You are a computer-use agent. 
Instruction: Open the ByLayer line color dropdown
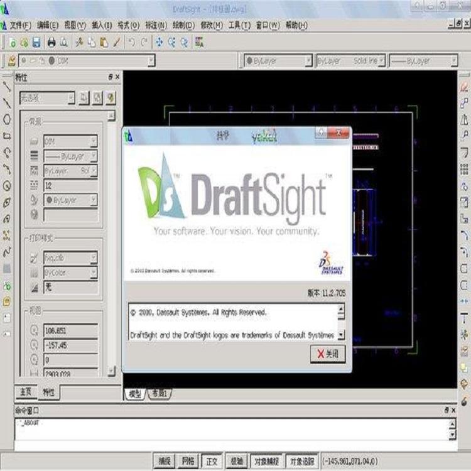[x=308, y=61]
